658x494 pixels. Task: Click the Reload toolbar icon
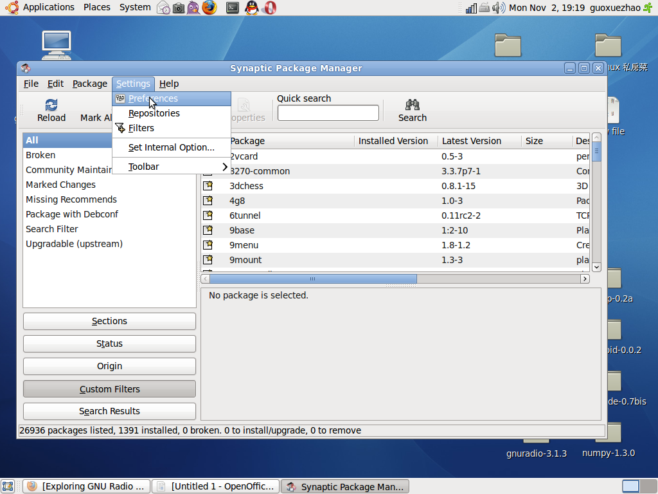51,105
